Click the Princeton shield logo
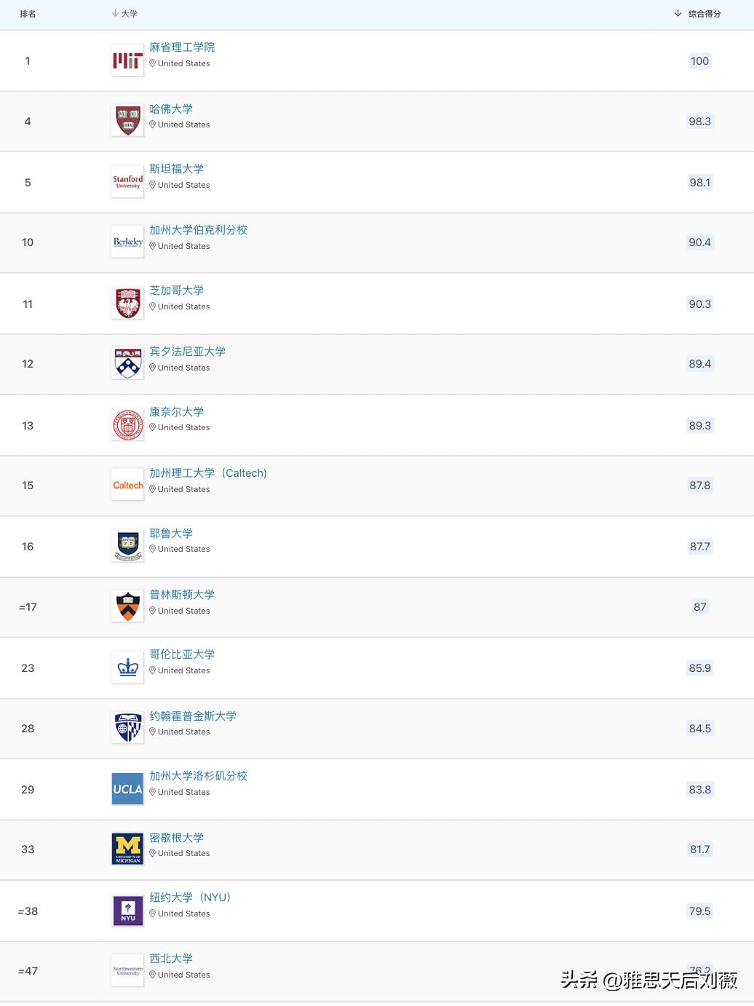This screenshot has height=1006, width=754. click(127, 606)
